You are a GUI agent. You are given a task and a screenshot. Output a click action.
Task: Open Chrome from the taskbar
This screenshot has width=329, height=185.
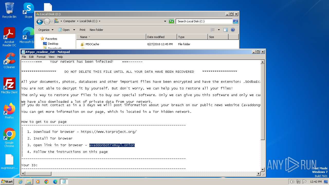(x=47, y=182)
